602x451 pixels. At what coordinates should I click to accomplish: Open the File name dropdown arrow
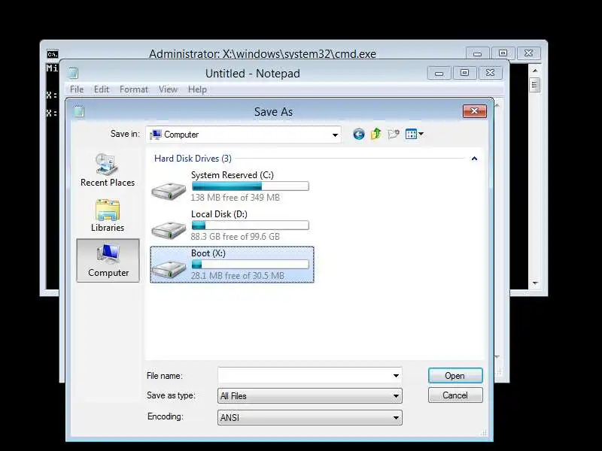pos(396,375)
